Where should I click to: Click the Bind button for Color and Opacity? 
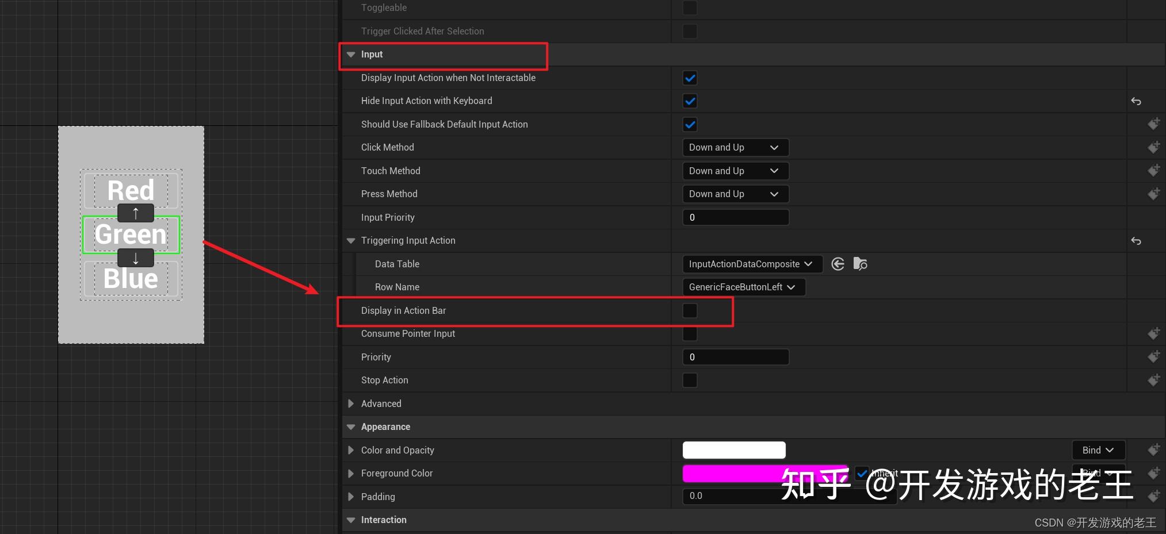[1098, 450]
